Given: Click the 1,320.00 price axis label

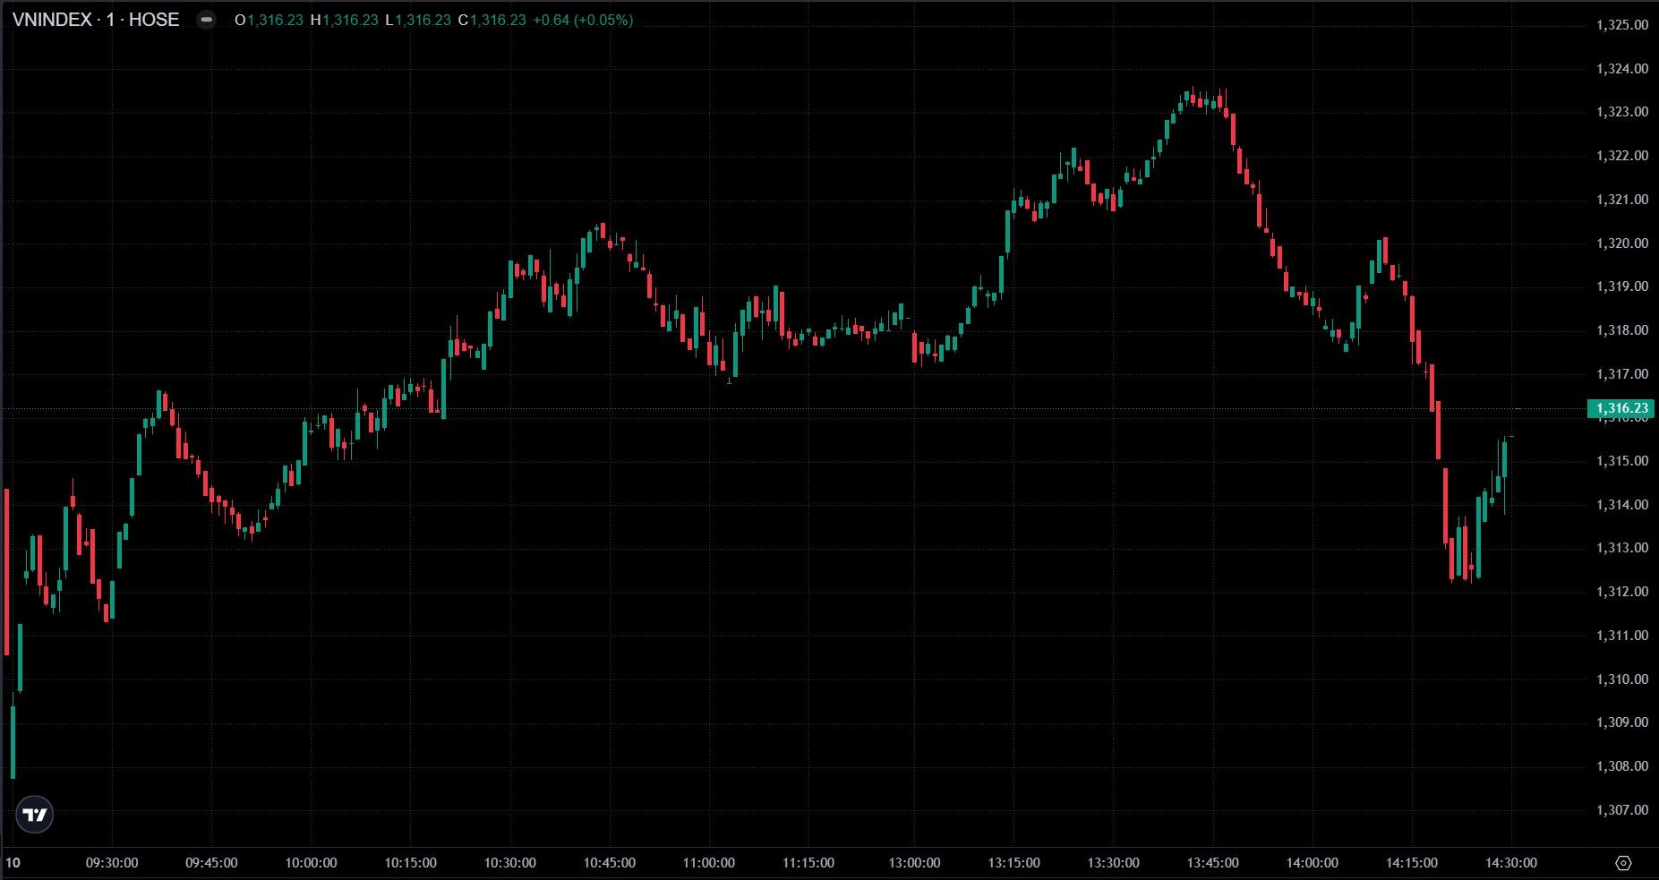Looking at the screenshot, I should [1622, 243].
